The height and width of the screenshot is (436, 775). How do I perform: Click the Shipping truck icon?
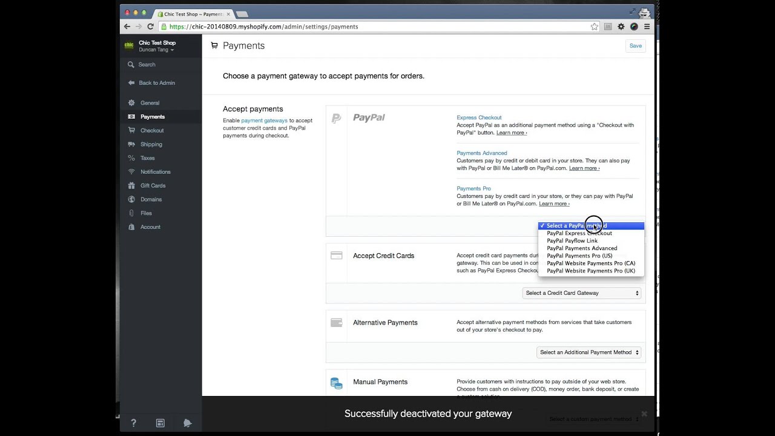pyautogui.click(x=131, y=144)
